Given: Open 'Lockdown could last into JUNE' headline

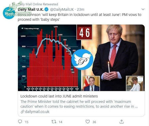Looking at the screenshot, I should (59, 96).
